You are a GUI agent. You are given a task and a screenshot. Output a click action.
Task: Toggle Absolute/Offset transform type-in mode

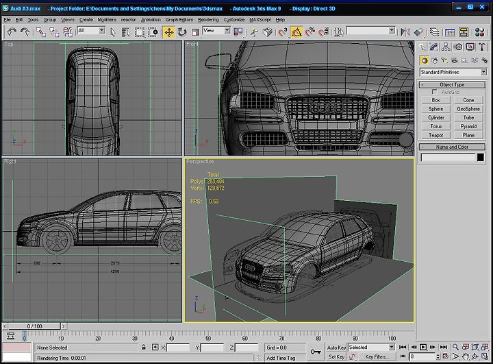[x=155, y=348]
